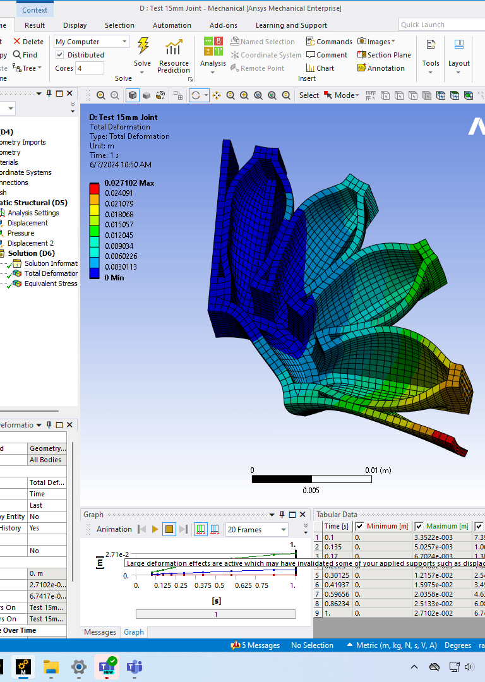Select the Rotate view tool
This screenshot has width=485, height=682.
point(196,95)
